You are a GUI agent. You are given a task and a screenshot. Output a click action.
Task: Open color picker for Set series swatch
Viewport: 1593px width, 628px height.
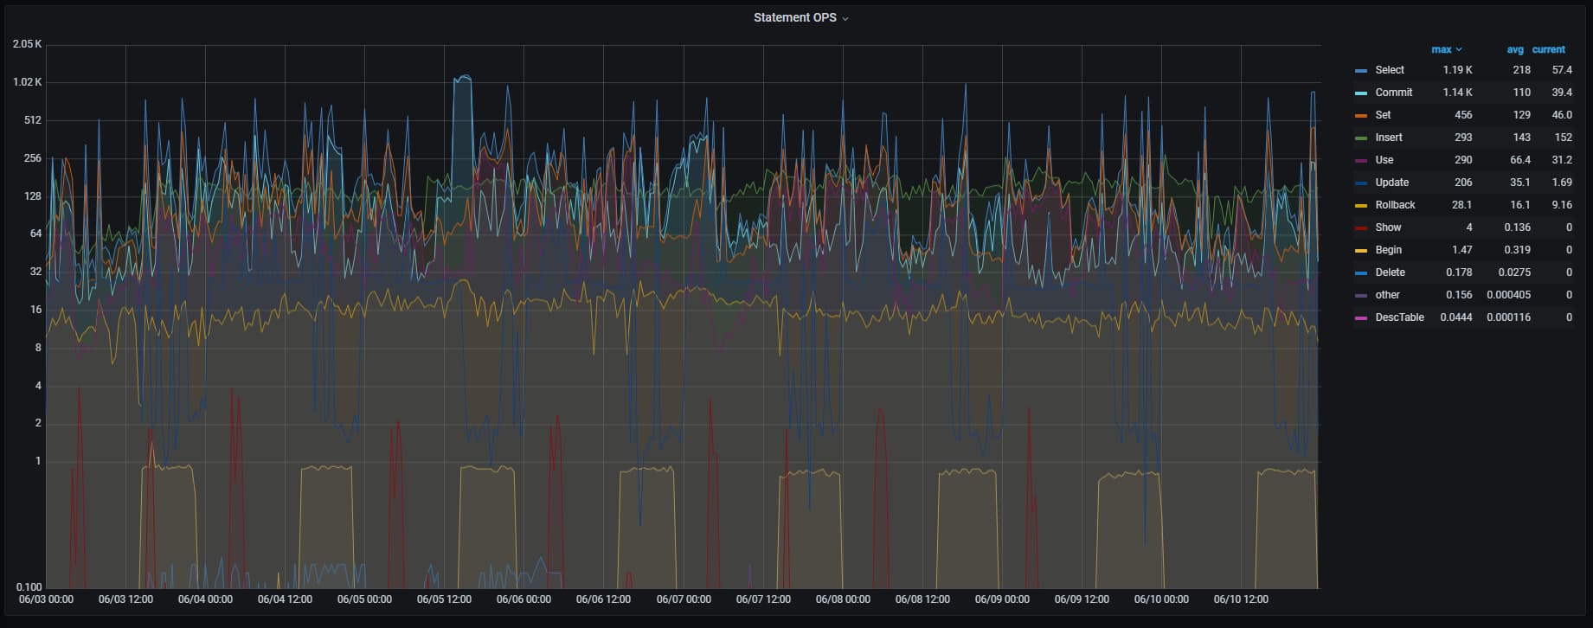1361,116
